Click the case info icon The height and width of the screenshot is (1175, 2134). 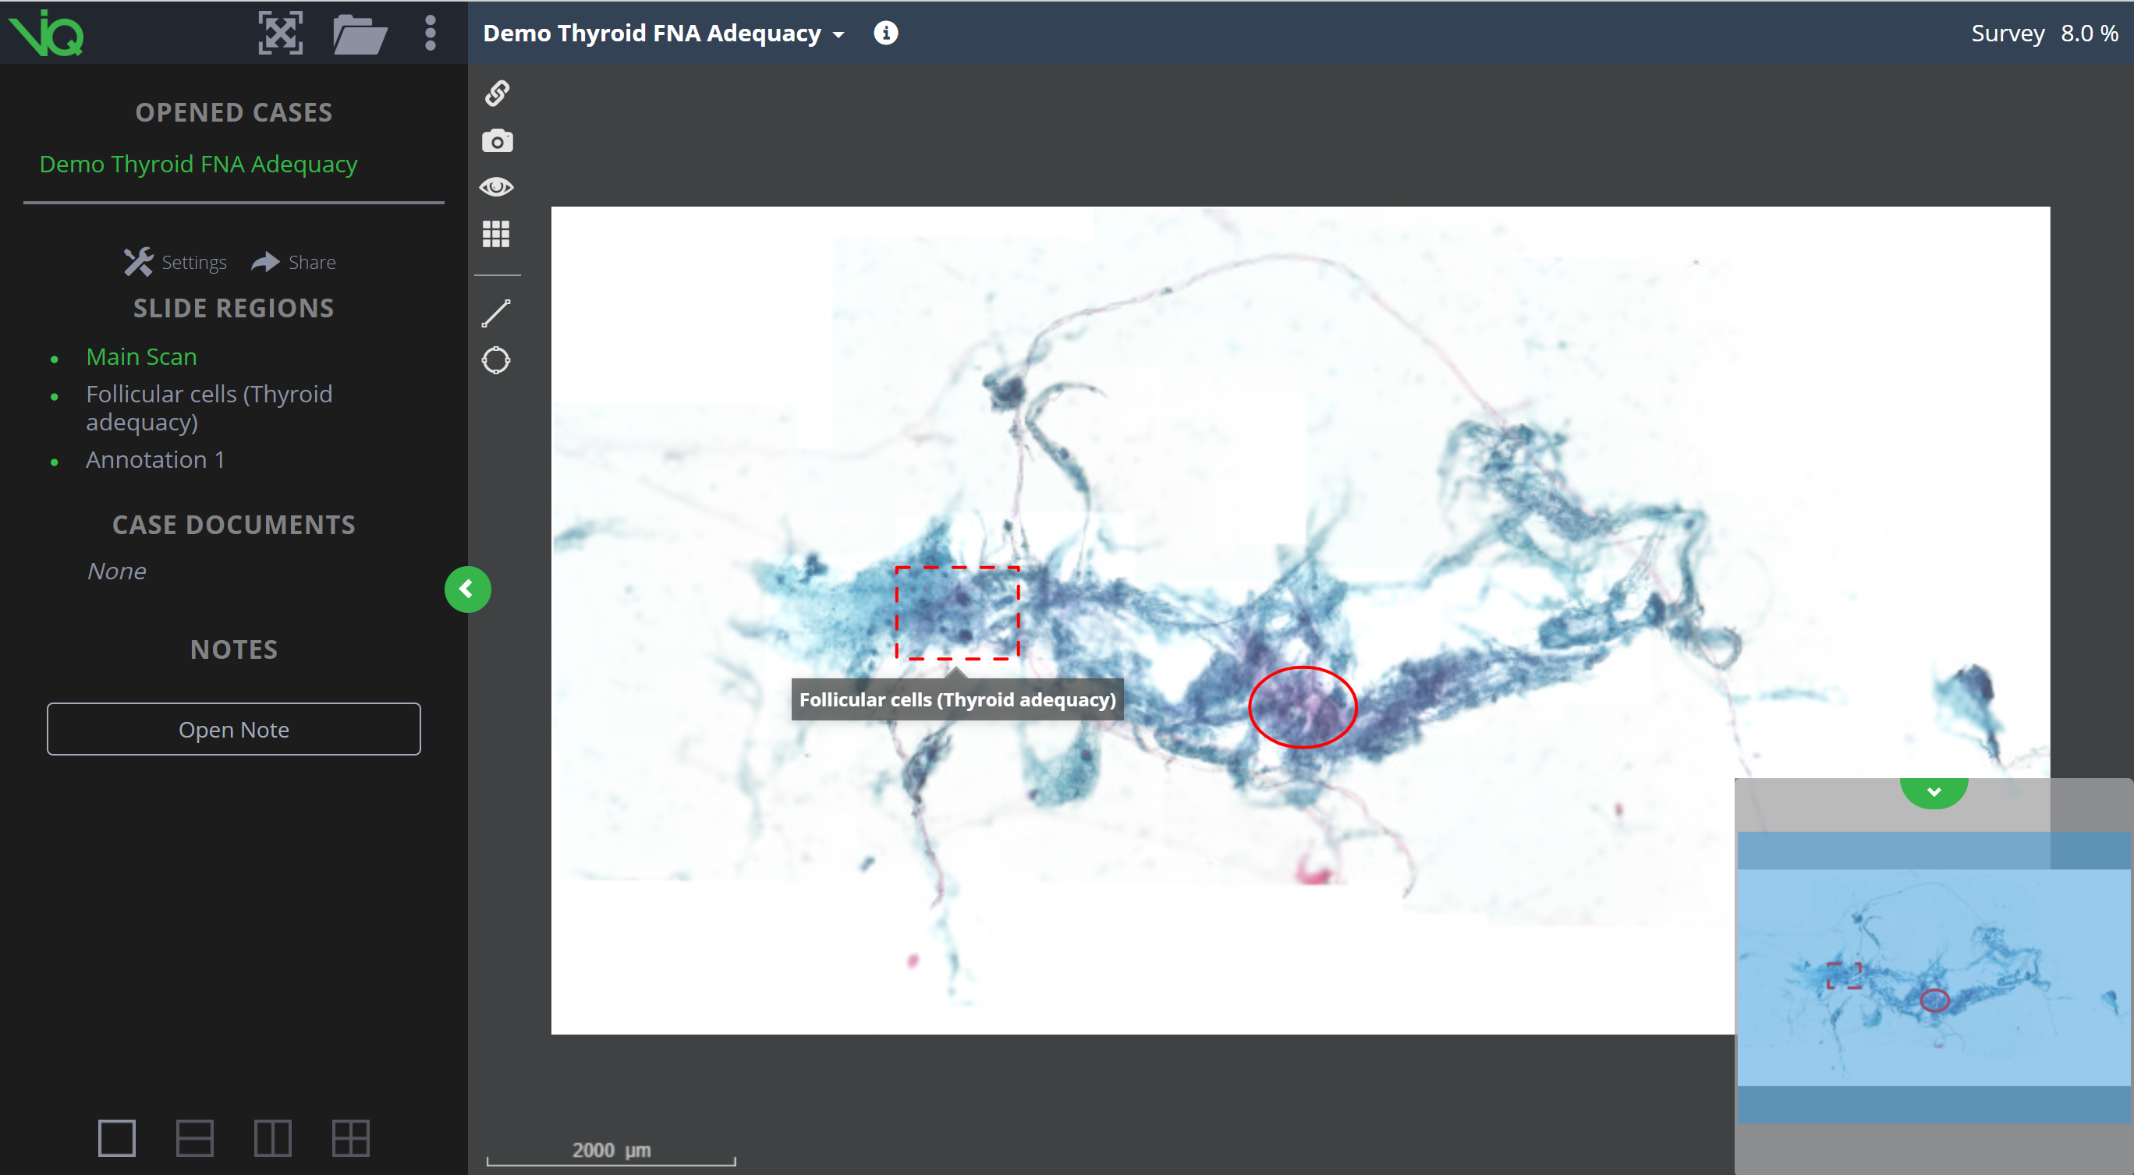pos(885,33)
